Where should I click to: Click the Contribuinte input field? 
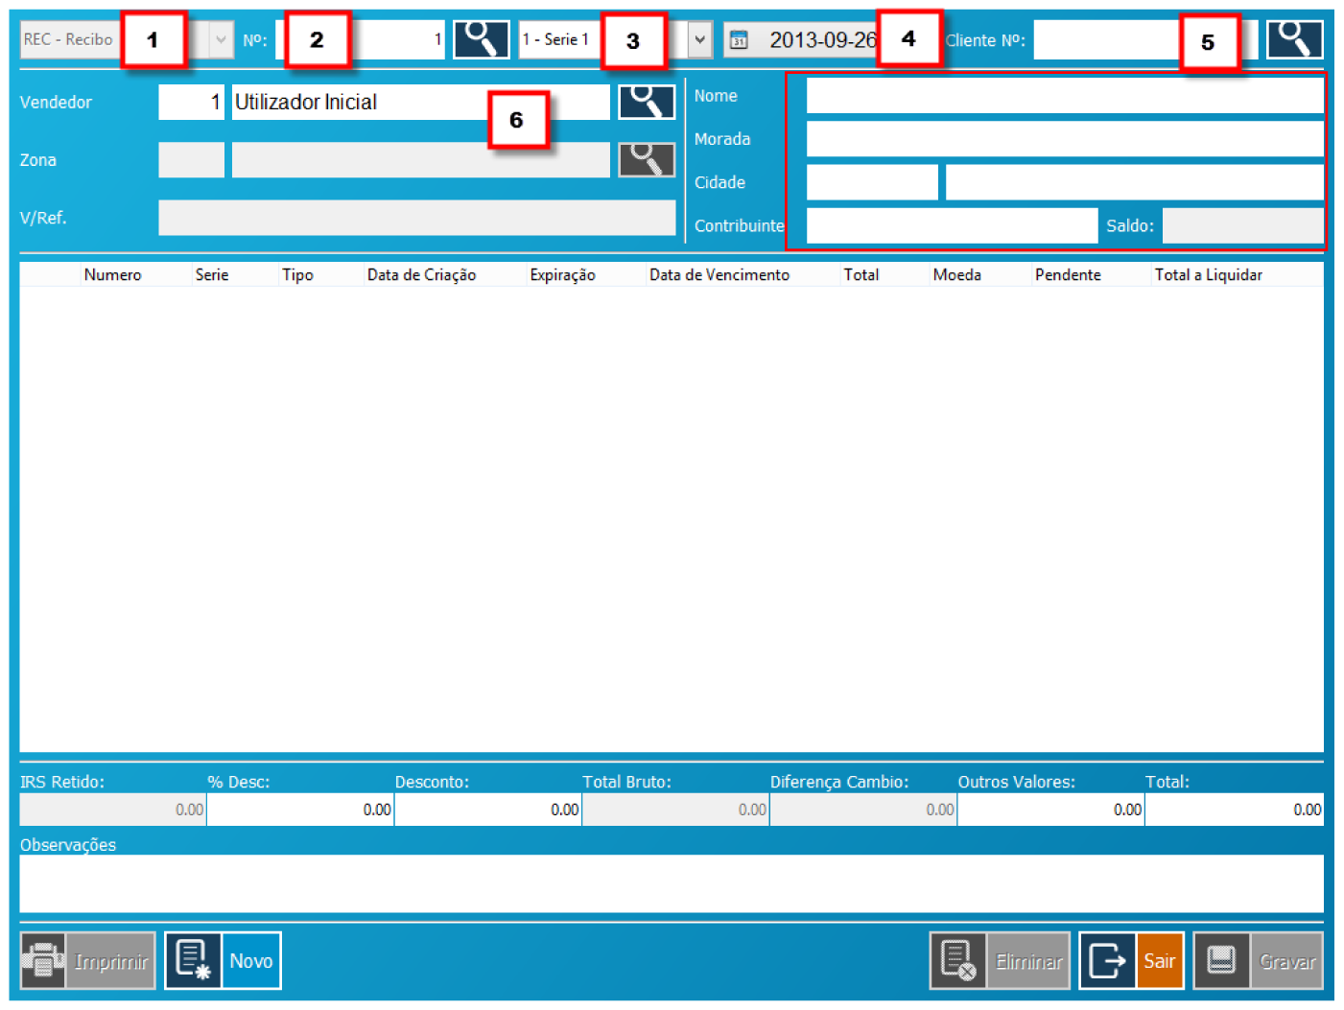(x=951, y=226)
